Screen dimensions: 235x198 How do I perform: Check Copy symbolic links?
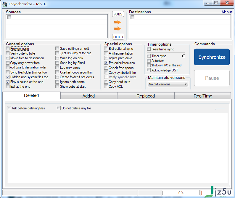(x=106, y=73)
